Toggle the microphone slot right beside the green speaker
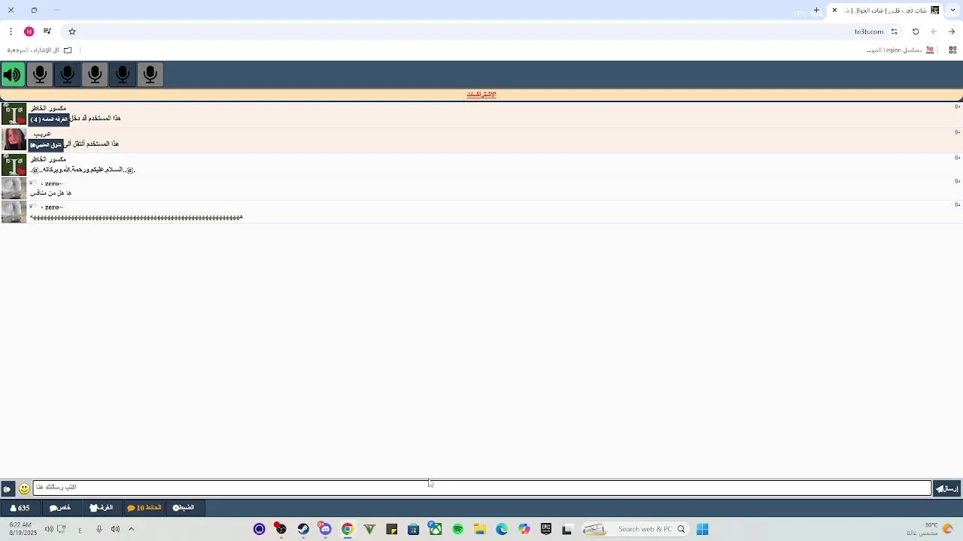 click(40, 74)
